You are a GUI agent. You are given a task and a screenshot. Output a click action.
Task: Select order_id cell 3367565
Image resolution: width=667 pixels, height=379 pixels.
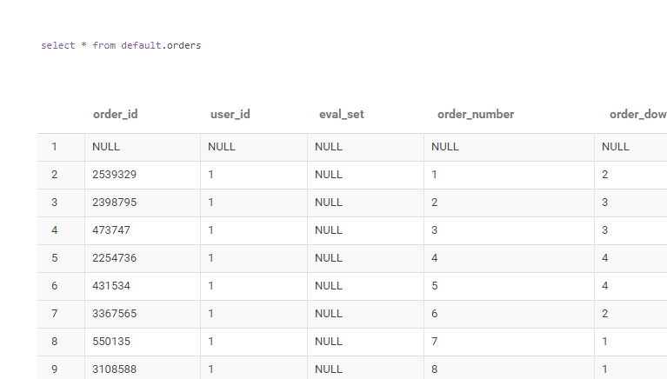pyautogui.click(x=114, y=314)
